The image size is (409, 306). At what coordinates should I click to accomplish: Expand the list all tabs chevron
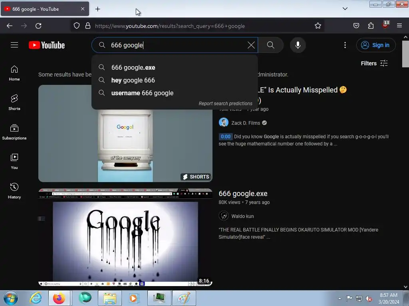[345, 9]
